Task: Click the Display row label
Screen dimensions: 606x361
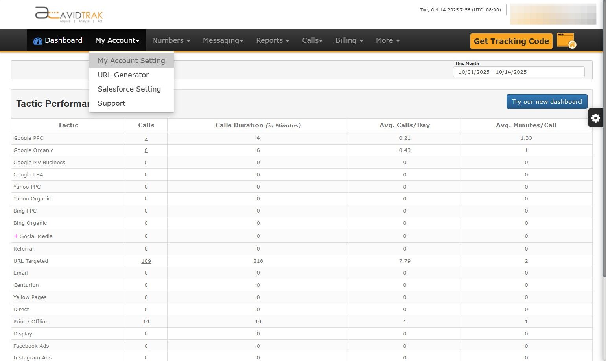Action: click(23, 334)
